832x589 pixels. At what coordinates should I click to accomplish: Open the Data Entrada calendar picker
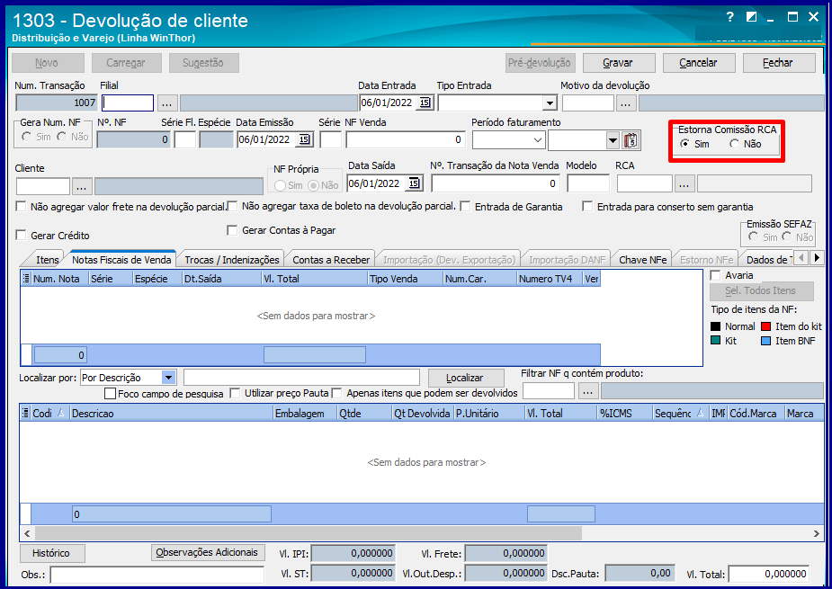[425, 103]
